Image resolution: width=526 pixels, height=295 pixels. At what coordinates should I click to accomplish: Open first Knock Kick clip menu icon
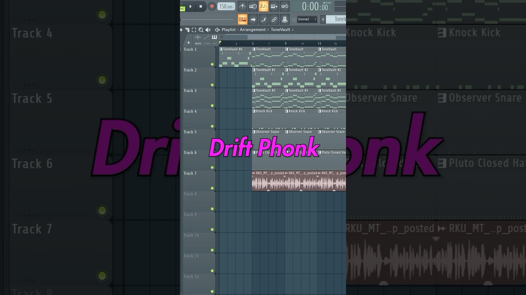click(x=254, y=111)
